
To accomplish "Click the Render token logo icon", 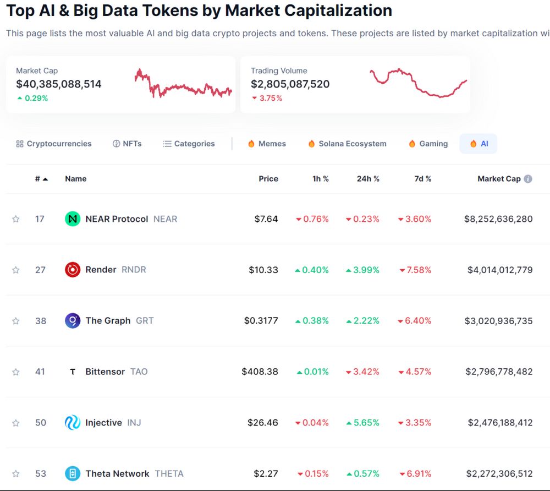I will [x=73, y=270].
